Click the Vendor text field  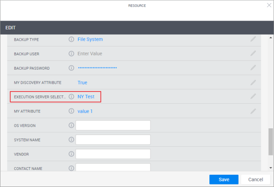click(113, 154)
